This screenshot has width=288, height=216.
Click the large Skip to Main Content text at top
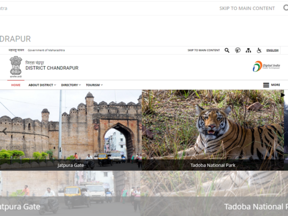coord(247,8)
